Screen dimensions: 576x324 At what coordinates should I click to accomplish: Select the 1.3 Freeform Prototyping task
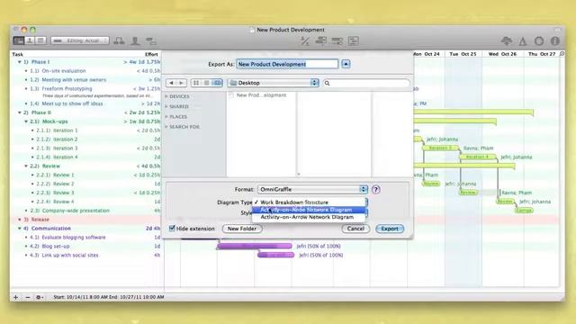pos(67,88)
